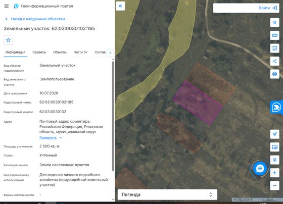
Task: Select the purple highlighted parcel on map
Action: tap(198, 103)
